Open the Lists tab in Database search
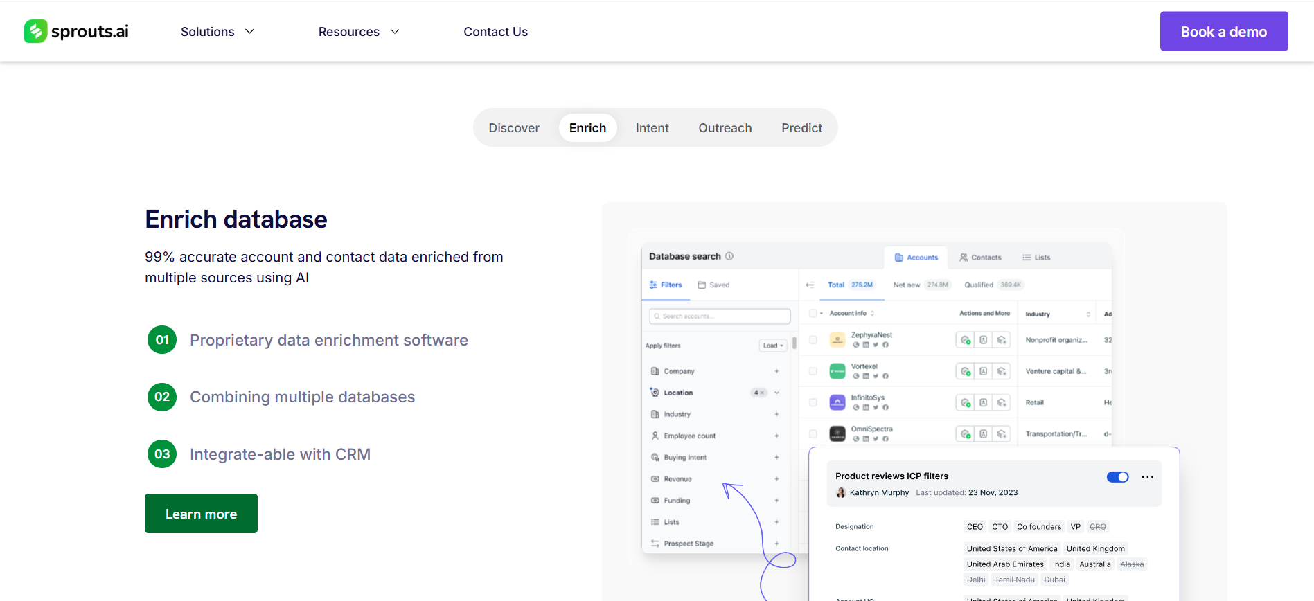1314x601 pixels. pyautogui.click(x=1036, y=258)
